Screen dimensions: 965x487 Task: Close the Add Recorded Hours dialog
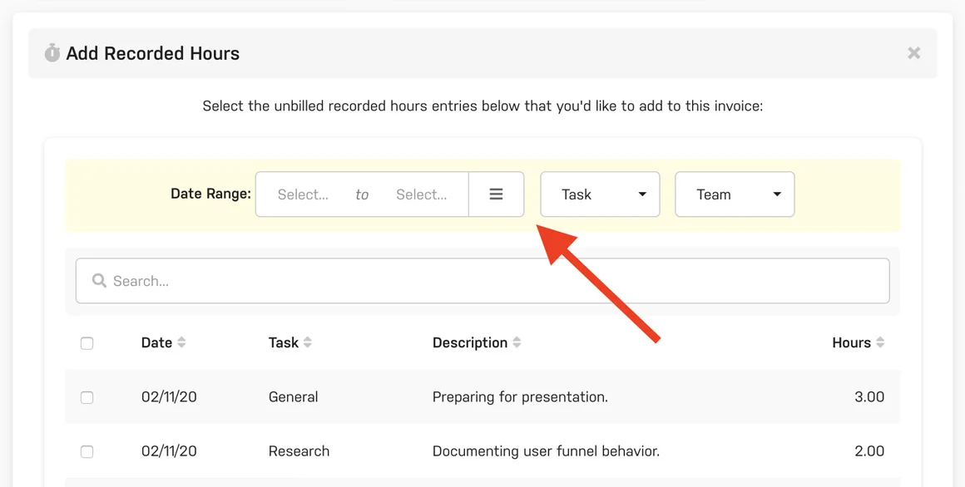[x=913, y=52]
